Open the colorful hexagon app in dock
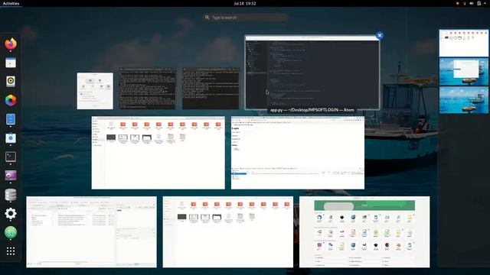Viewport: 490px width, 275px height. coord(11,100)
